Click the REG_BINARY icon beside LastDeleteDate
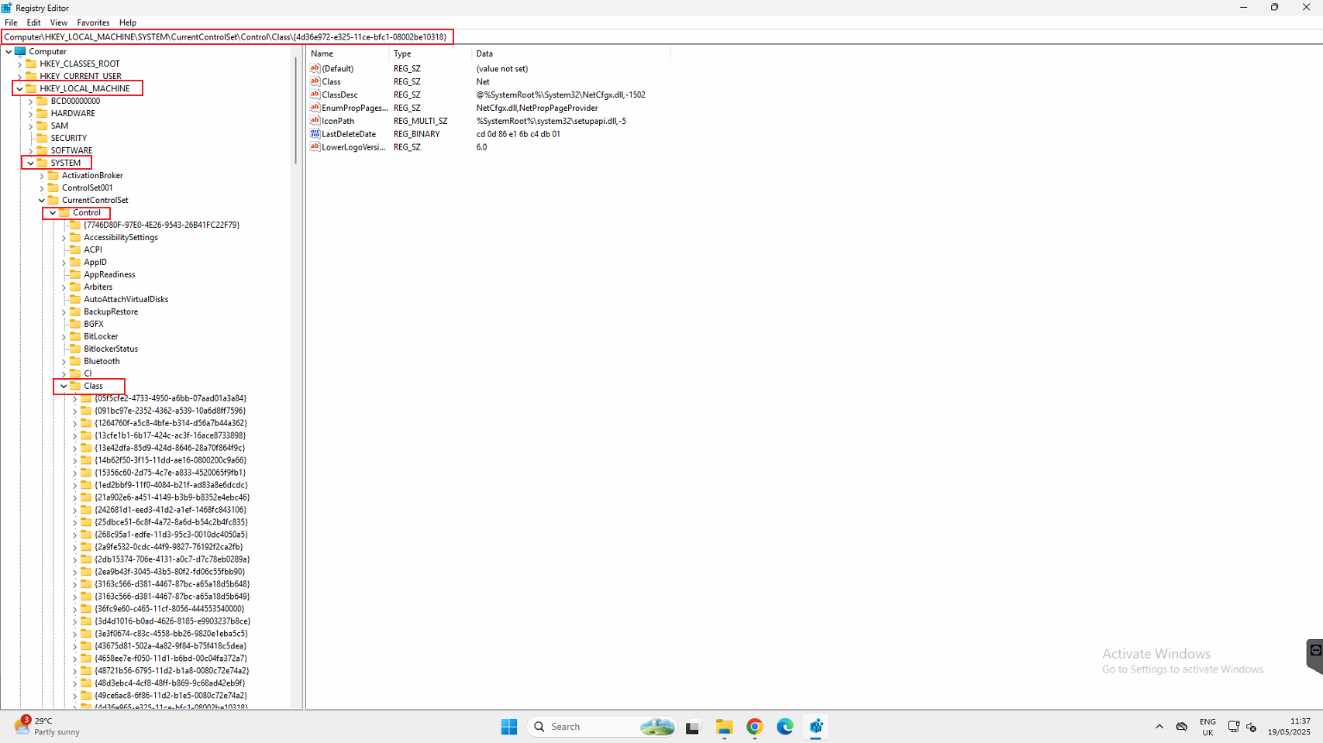The width and height of the screenshot is (1323, 743). tap(315, 133)
